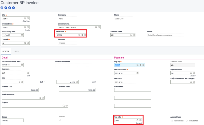Viewport: 204px width, 125px height.
Task: Open the Accounting date calendar picker
Action: [x=22, y=35]
